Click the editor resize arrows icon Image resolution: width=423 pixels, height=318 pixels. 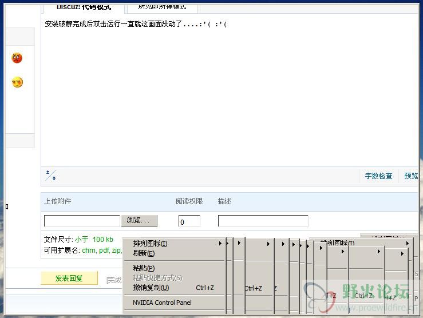click(51, 176)
